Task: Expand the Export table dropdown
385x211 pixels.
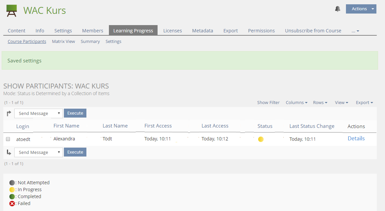Action: point(364,103)
